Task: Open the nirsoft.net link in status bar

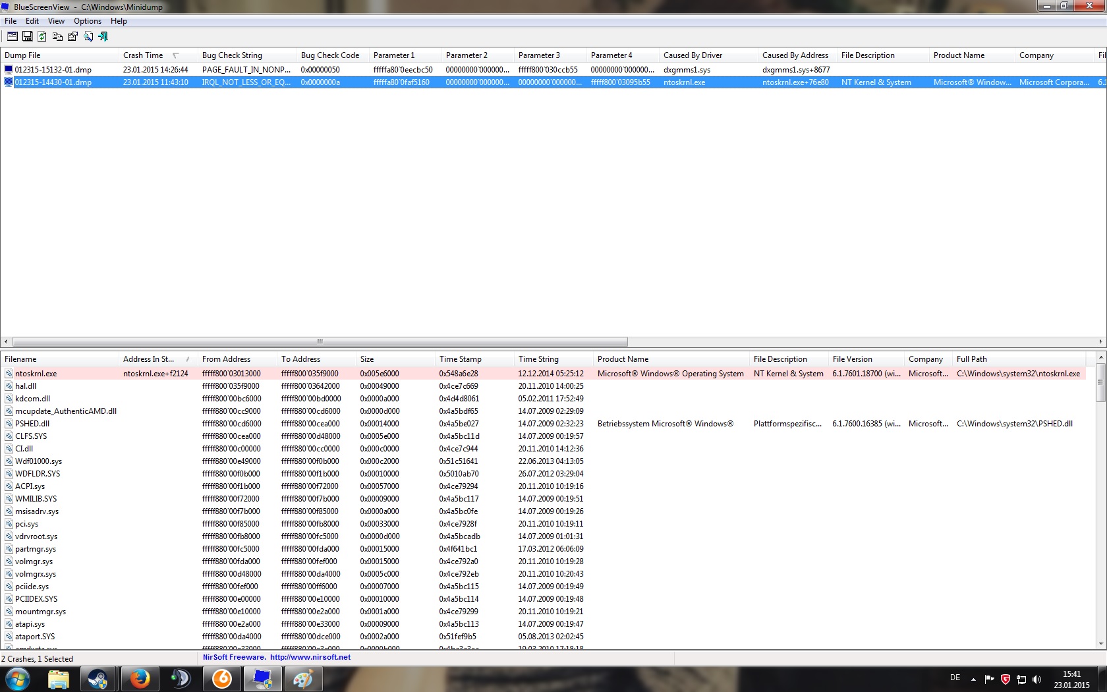Action: (310, 657)
